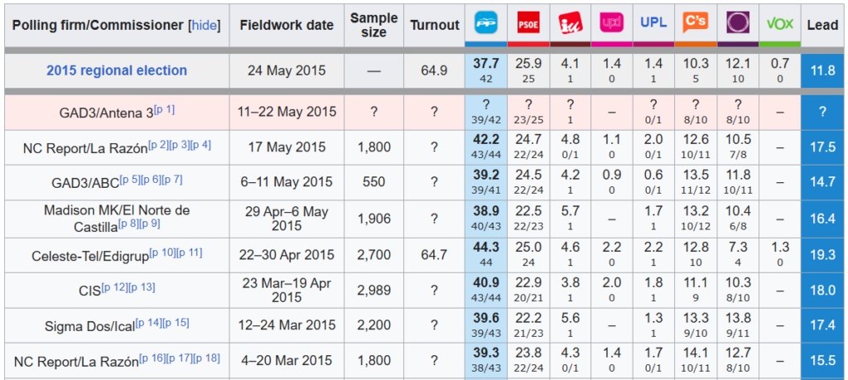Click the PSOE red logo icon
848x380 pixels.
[x=528, y=23]
